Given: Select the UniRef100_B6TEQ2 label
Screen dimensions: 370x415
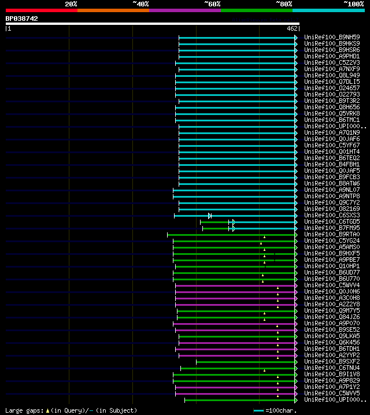Looking at the screenshot, I should click(332, 158).
